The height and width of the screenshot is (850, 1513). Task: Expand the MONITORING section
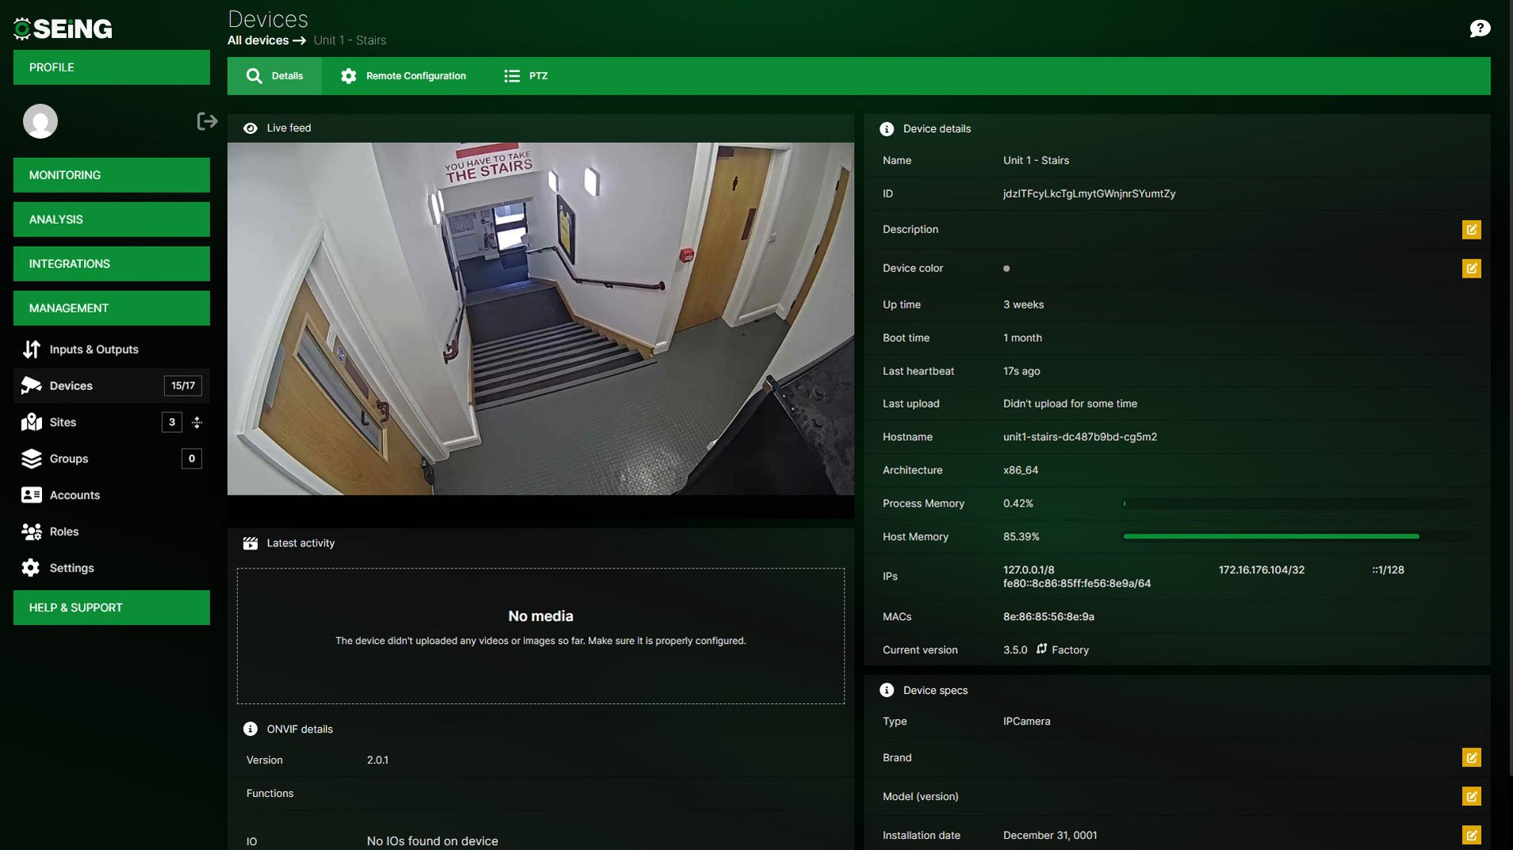click(x=112, y=175)
